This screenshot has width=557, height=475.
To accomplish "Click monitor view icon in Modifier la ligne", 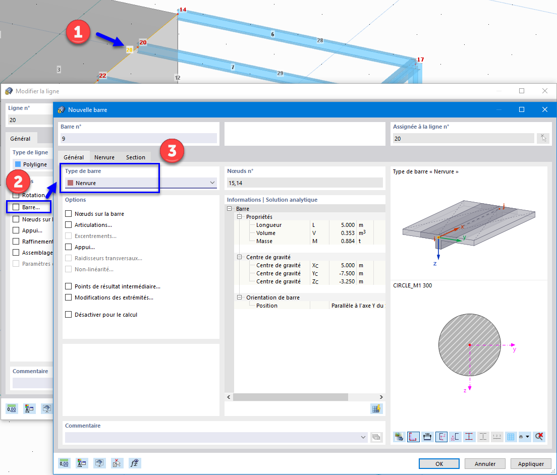I will coord(46,408).
